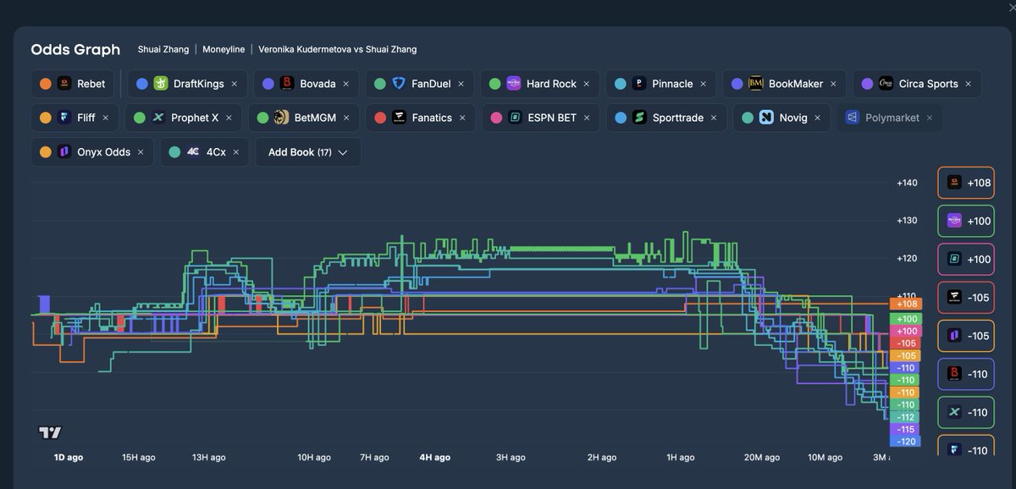Click the Bovada logo in its chip
This screenshot has height=489, width=1016.
click(x=287, y=84)
